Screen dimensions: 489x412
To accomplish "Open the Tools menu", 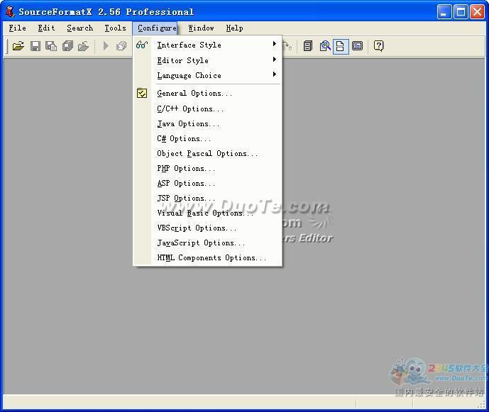I will pyautogui.click(x=115, y=28).
